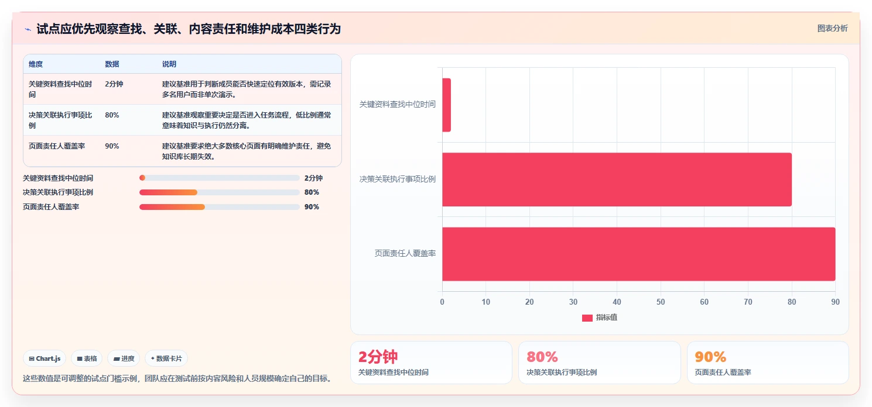Click the 说明 column header

point(169,64)
